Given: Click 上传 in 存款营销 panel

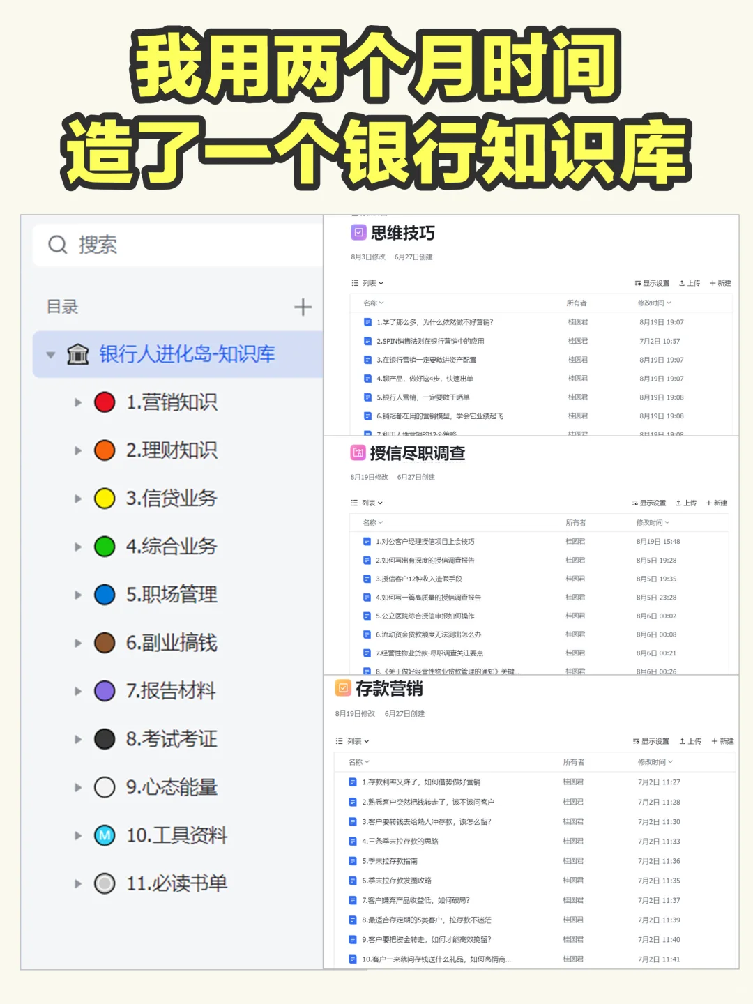Looking at the screenshot, I should pyautogui.click(x=690, y=741).
